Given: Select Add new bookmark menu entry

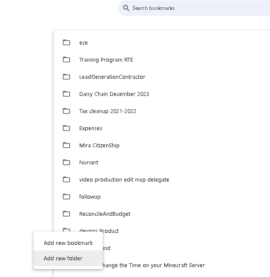Looking at the screenshot, I should (x=68, y=243).
